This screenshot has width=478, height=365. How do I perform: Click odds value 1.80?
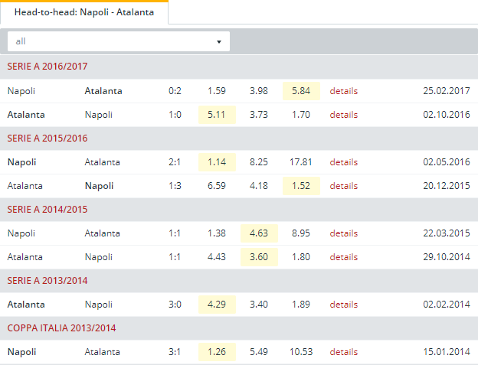pos(301,257)
